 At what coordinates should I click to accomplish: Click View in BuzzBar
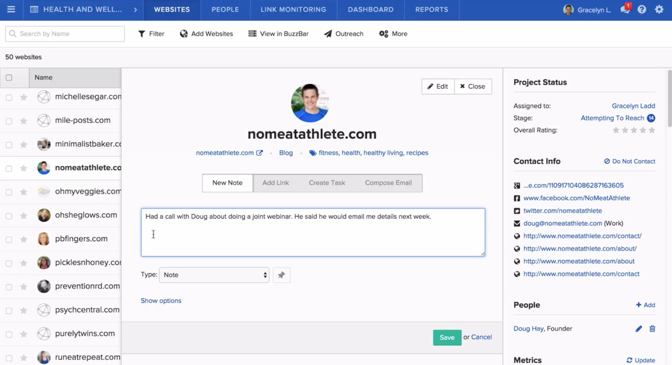(x=279, y=34)
